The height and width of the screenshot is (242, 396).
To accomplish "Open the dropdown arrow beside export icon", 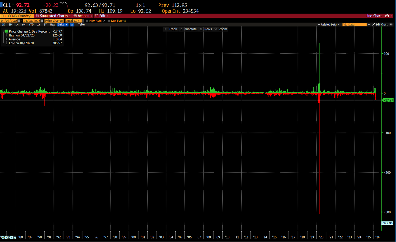I will [x=391, y=16].
